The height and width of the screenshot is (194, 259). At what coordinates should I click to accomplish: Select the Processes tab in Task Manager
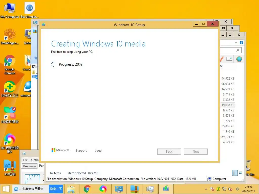click(30, 166)
